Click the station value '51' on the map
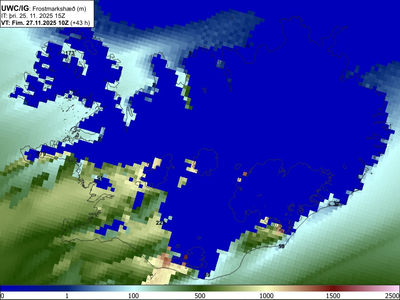 point(100,178)
